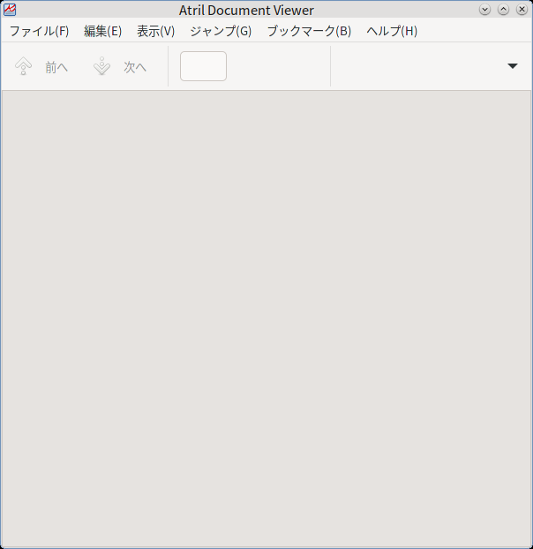Open the 編集(E) menu
The height and width of the screenshot is (549, 533).
[102, 31]
